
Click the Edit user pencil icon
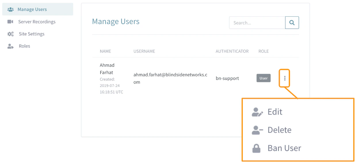click(x=257, y=112)
